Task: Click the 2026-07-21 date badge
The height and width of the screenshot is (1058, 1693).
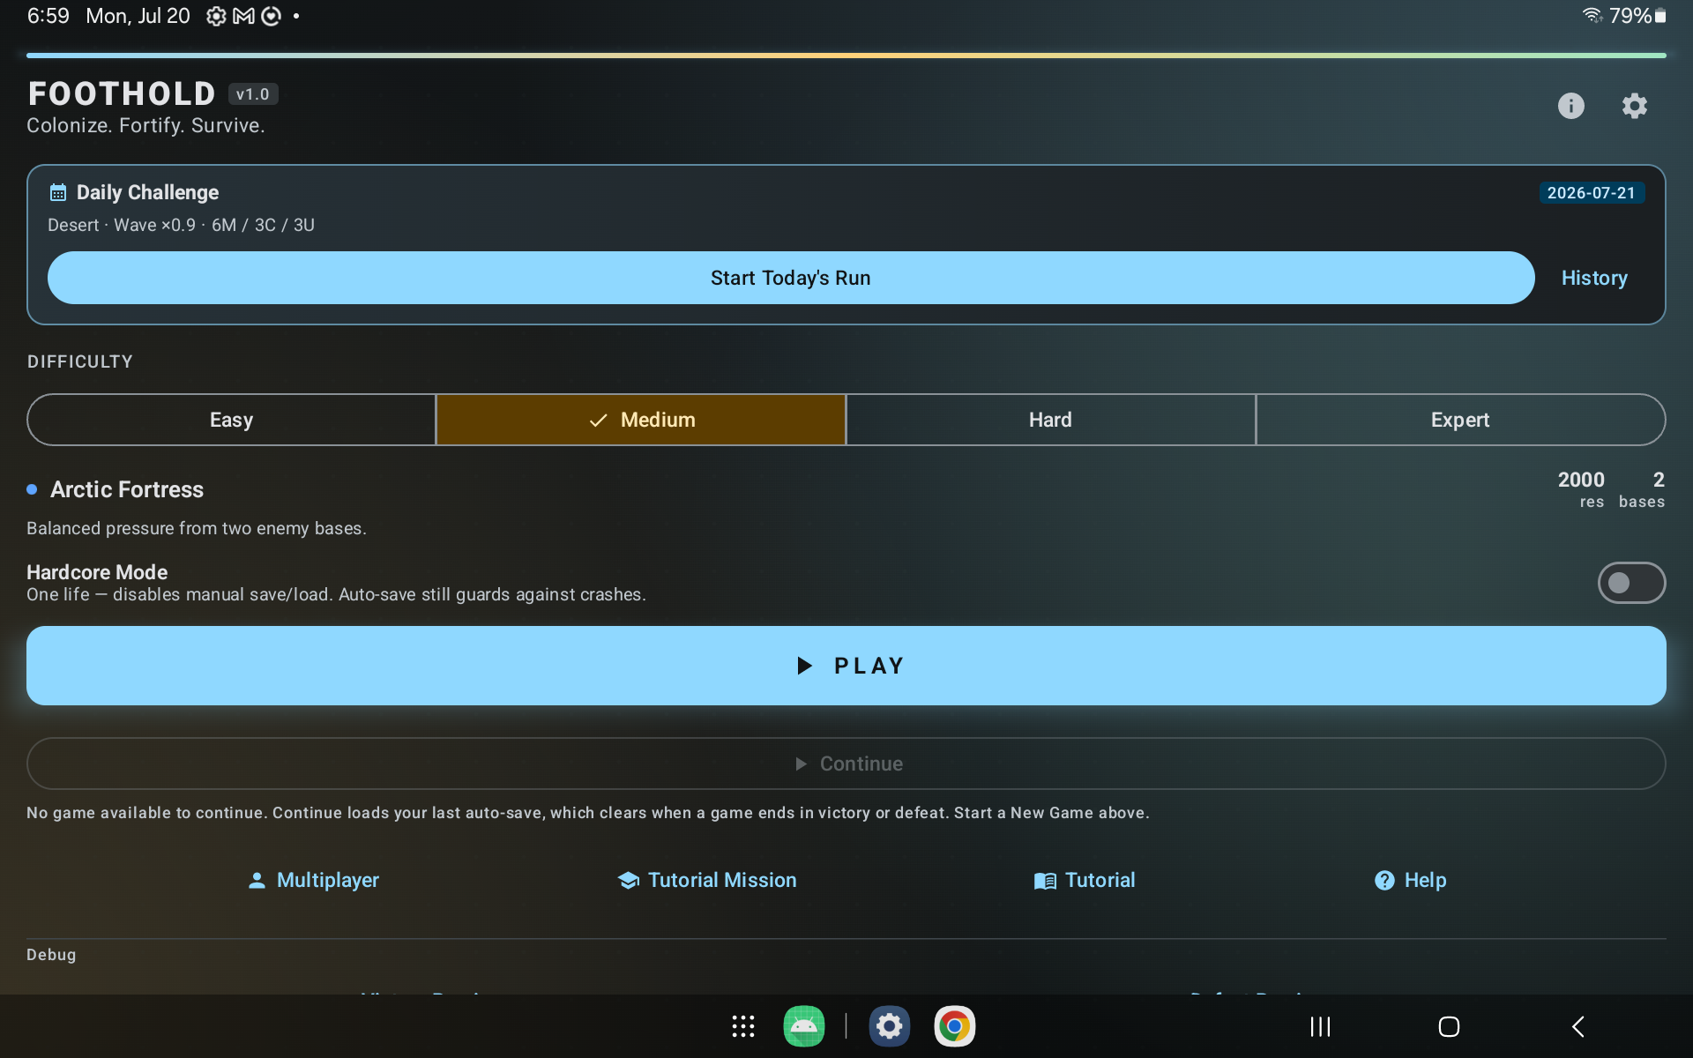Action: 1592,193
